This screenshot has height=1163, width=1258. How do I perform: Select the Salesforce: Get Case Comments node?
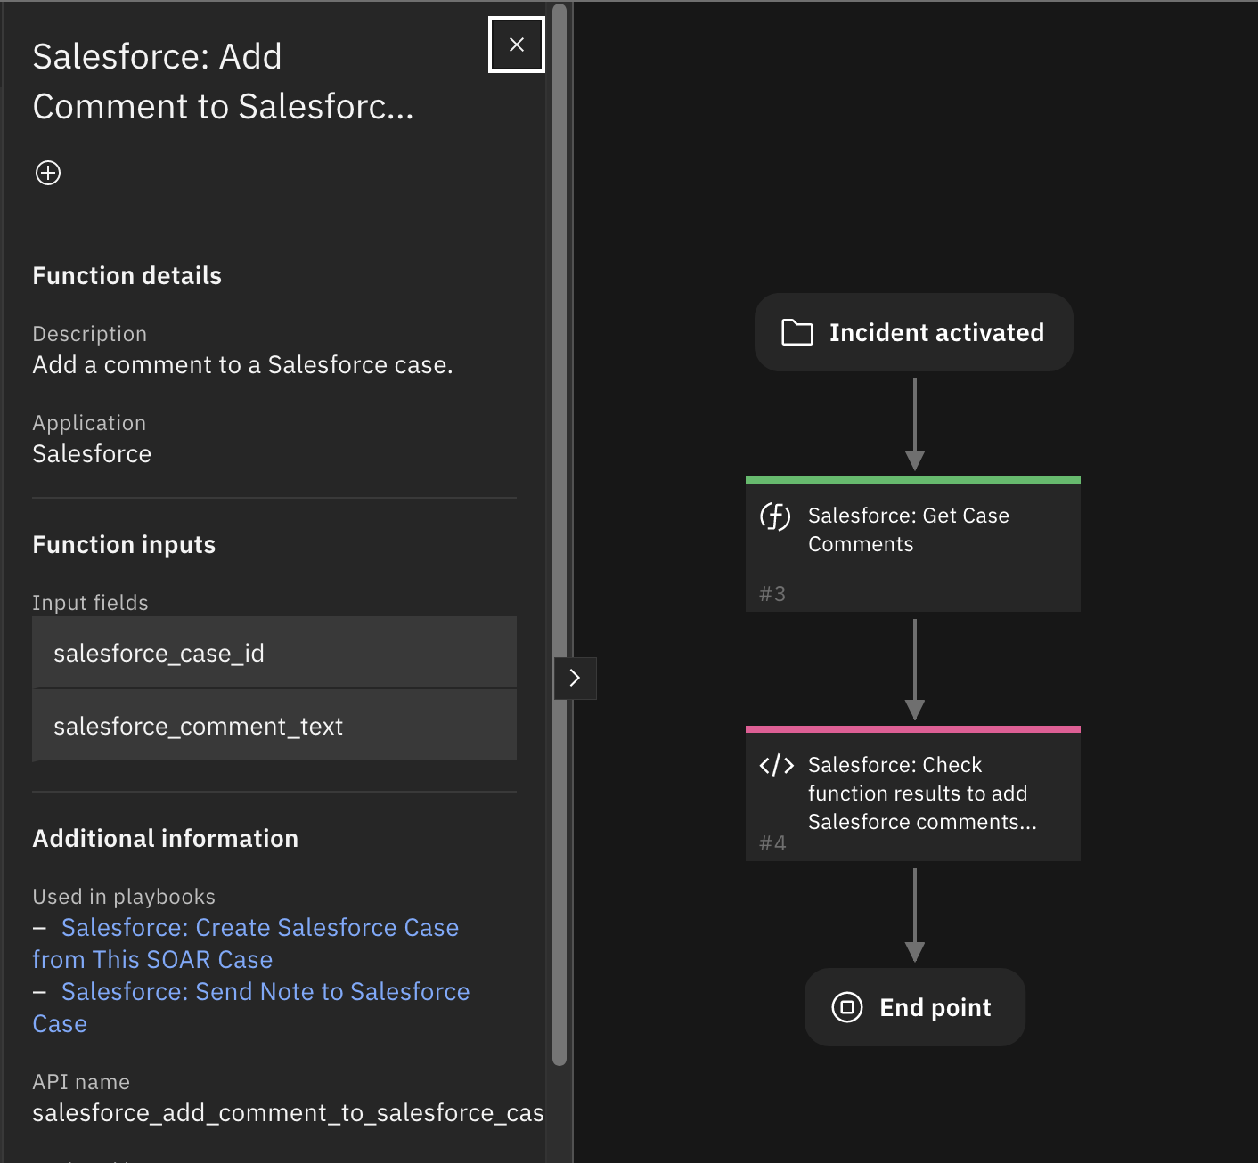tap(913, 544)
